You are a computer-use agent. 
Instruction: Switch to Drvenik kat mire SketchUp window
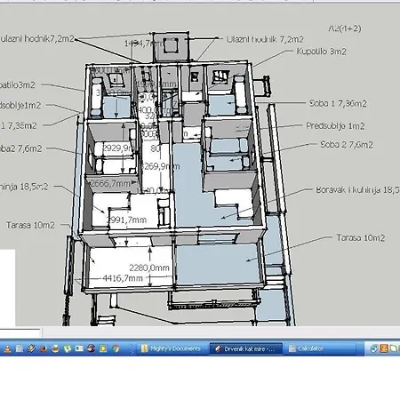[x=245, y=348]
